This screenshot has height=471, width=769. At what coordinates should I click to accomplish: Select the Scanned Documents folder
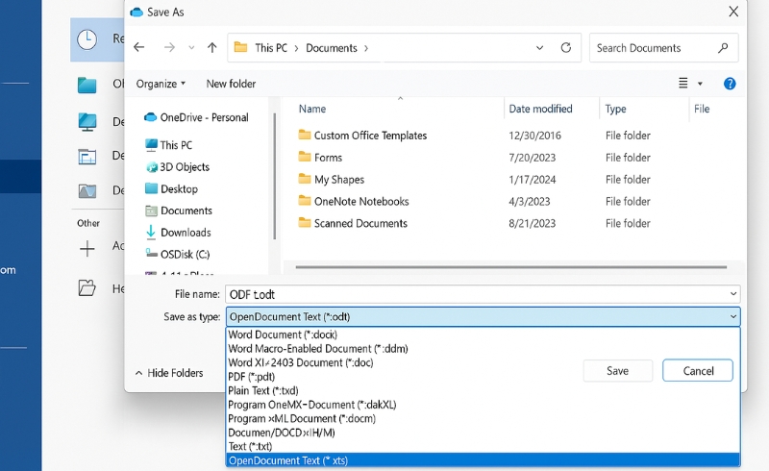pos(360,224)
